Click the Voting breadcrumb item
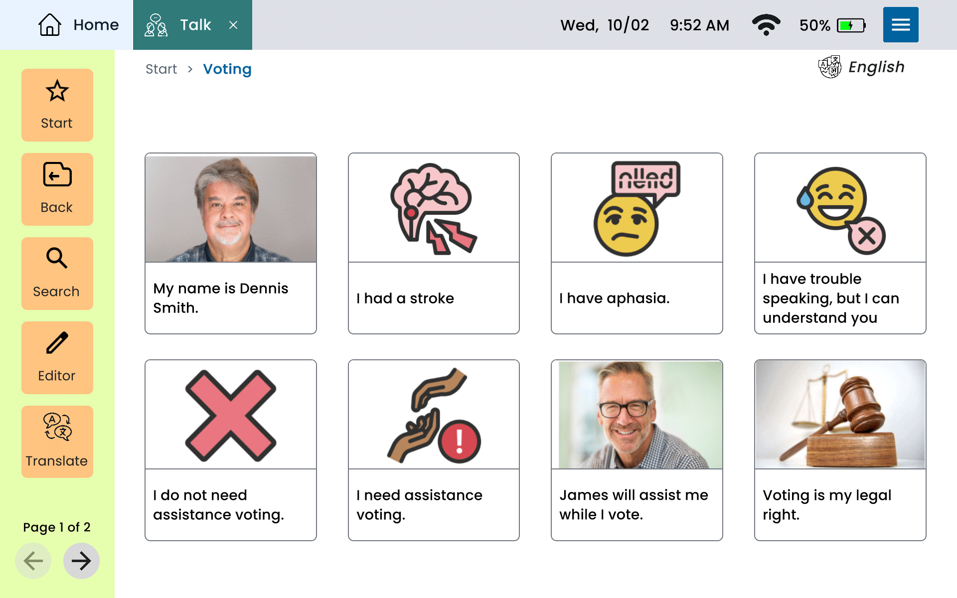Image resolution: width=957 pixels, height=598 pixels. [227, 68]
